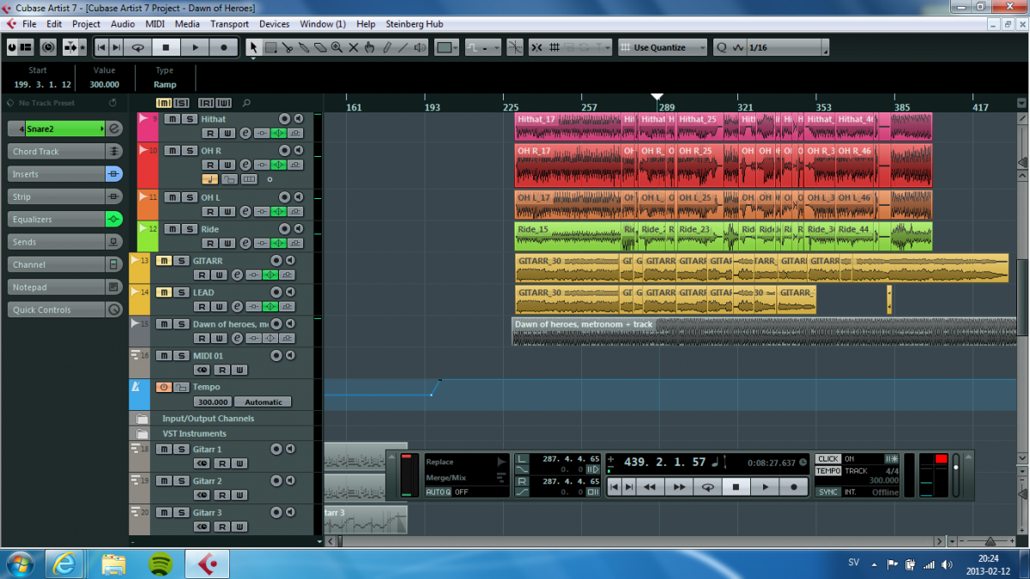Click the ruler at bar 321

coord(745,107)
